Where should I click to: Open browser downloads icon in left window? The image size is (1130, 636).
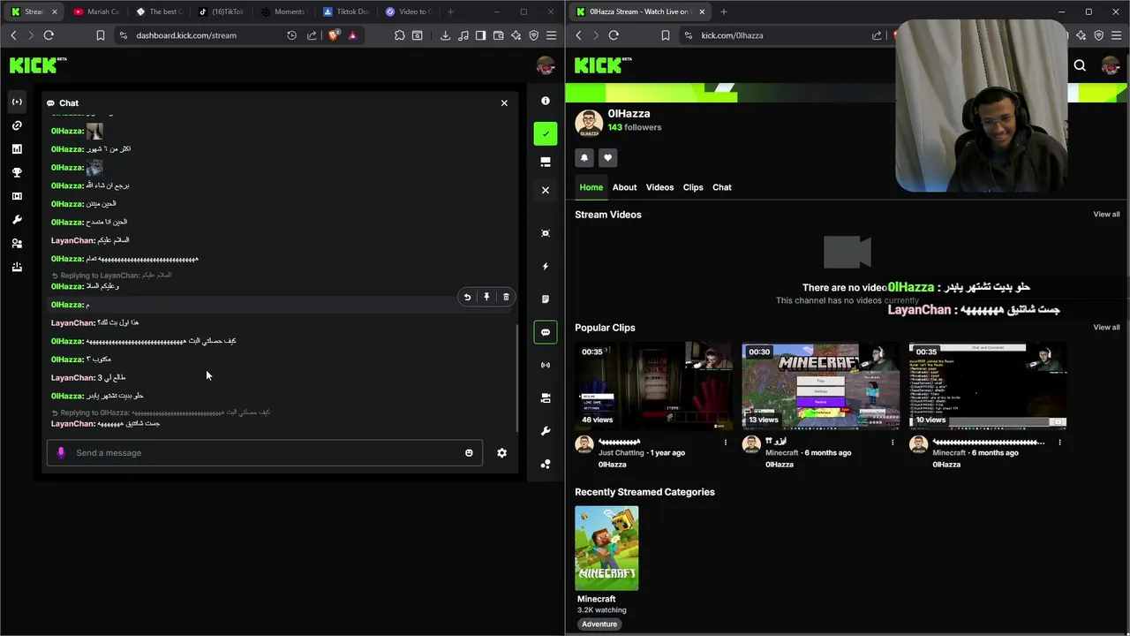click(445, 35)
